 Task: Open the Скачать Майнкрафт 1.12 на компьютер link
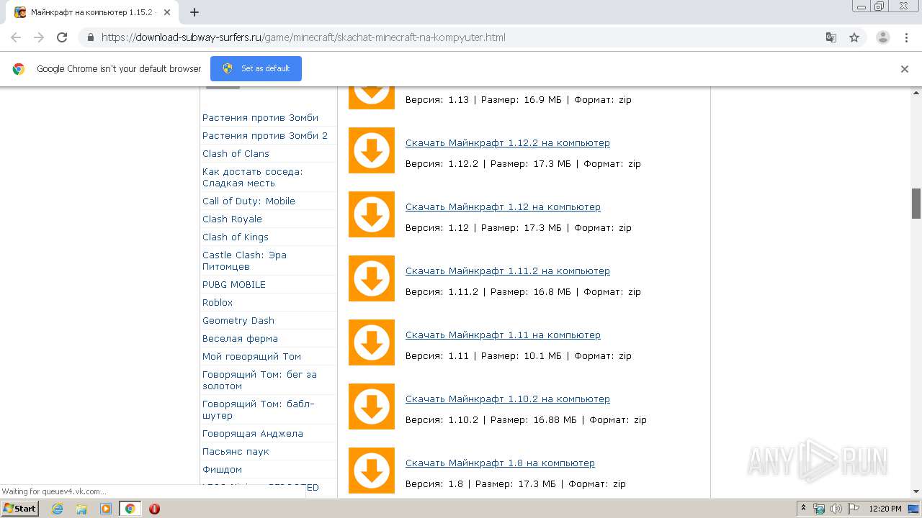(x=503, y=206)
